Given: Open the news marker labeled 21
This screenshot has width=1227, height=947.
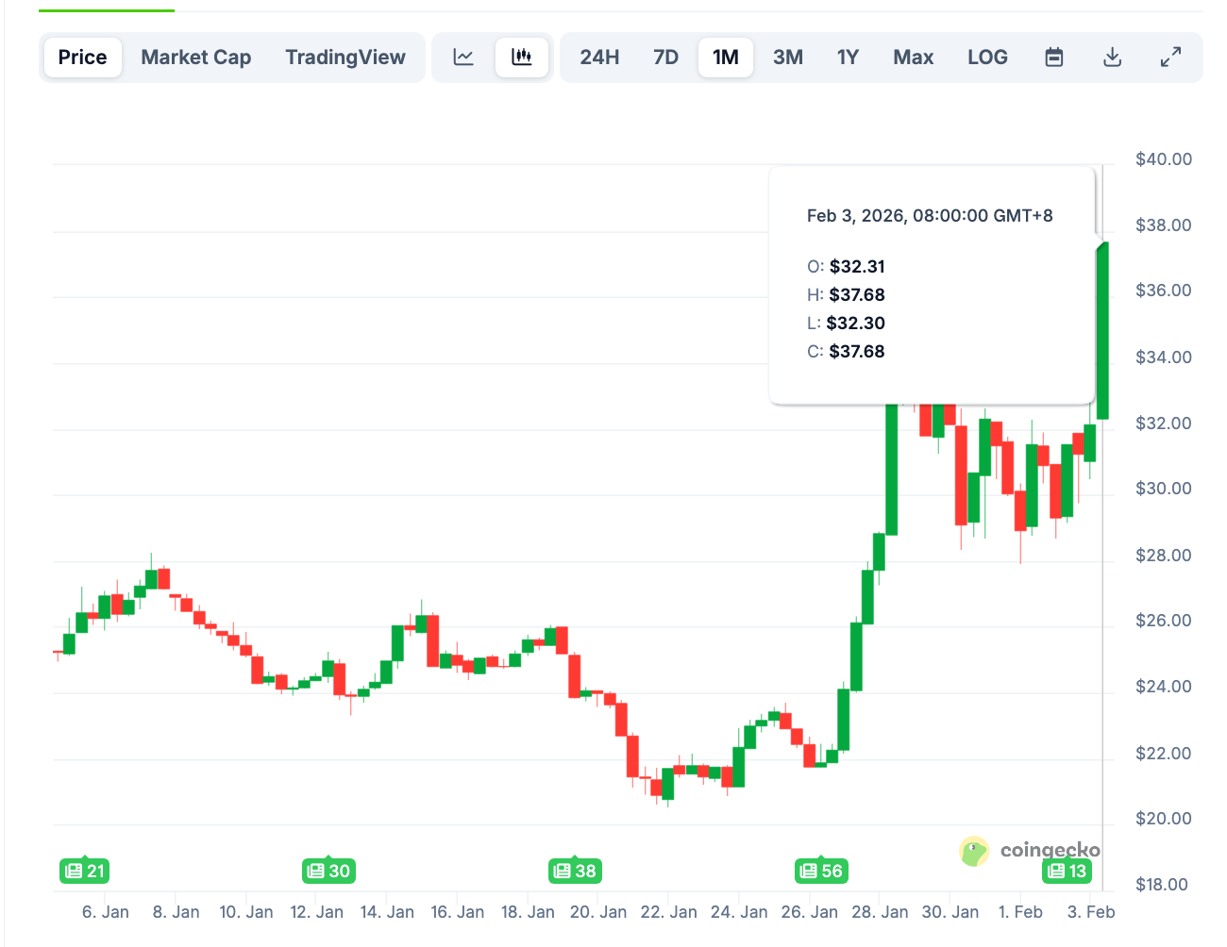Looking at the screenshot, I should [x=85, y=871].
